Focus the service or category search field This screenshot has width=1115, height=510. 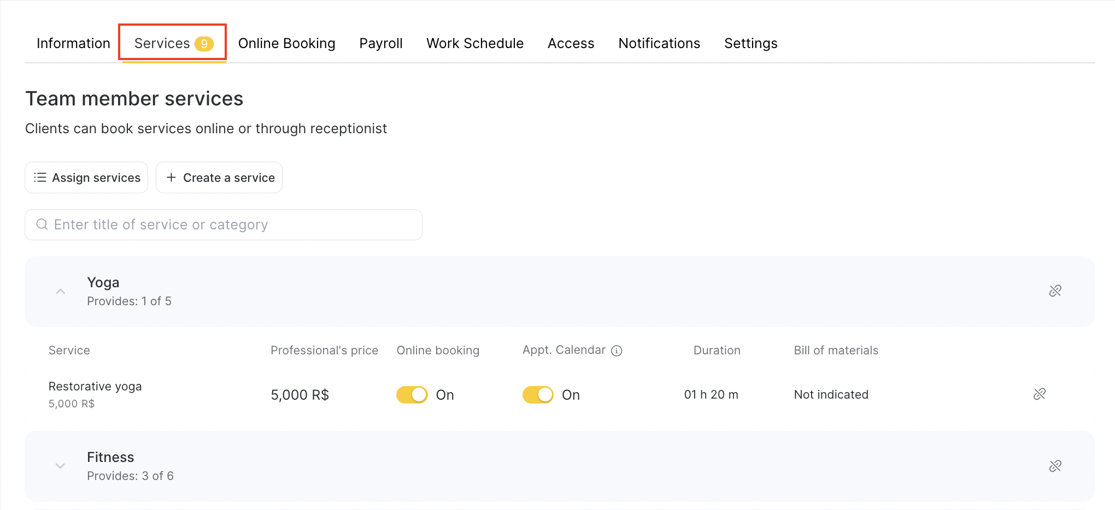coord(230,225)
